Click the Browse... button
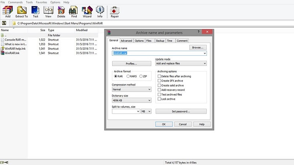The width and height of the screenshot is (294, 165). coord(198,48)
